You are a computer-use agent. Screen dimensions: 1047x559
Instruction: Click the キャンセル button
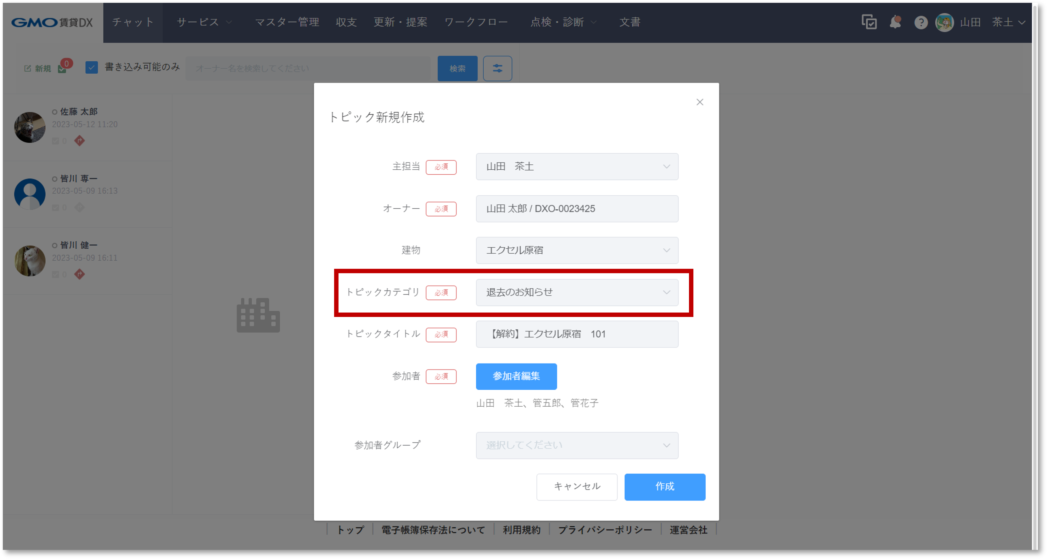point(576,487)
